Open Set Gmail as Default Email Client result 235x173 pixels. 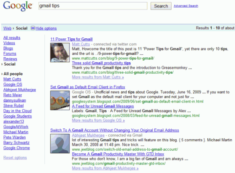point(88,87)
